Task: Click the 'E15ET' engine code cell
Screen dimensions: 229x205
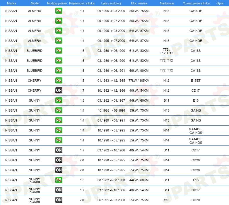Action: click(x=196, y=81)
